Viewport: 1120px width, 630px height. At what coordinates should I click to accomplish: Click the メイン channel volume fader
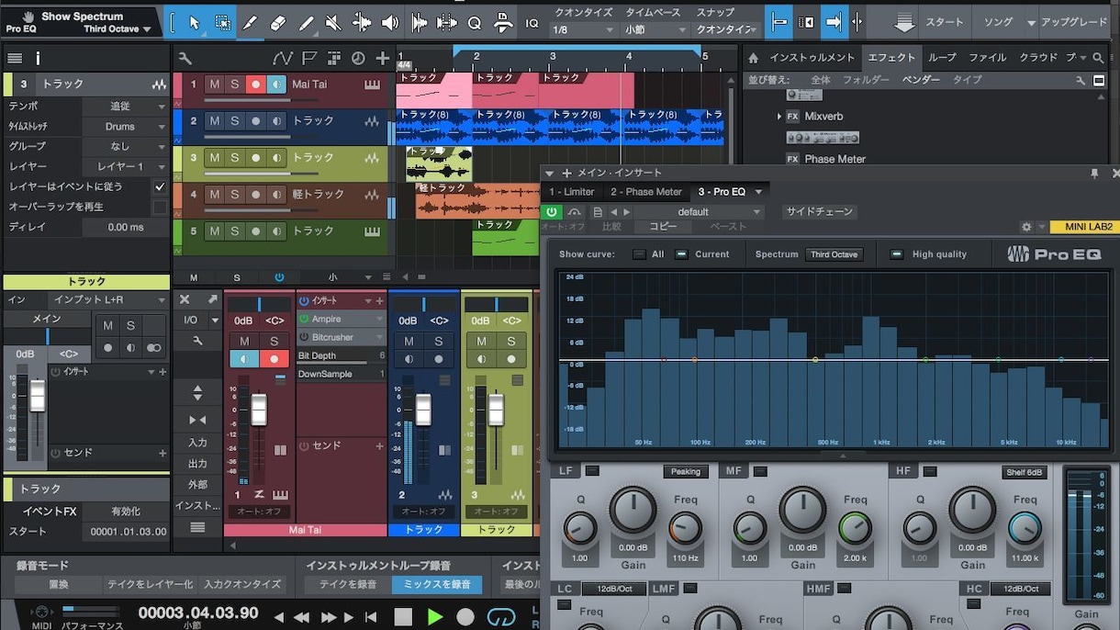click(x=38, y=396)
